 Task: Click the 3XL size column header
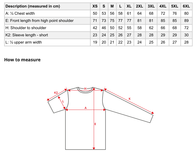point(151,6)
